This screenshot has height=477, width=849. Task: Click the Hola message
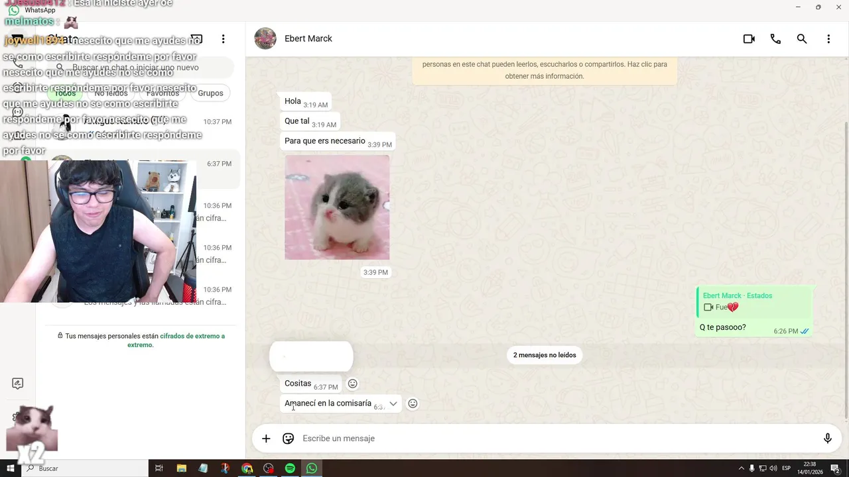click(306, 101)
